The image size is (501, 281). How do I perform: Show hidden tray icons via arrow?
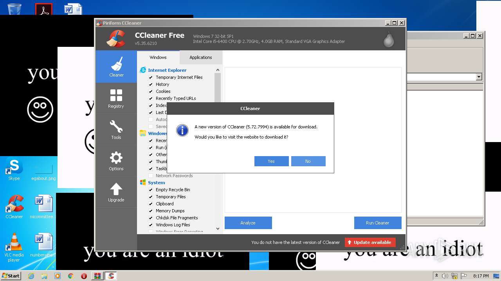pyautogui.click(x=436, y=276)
